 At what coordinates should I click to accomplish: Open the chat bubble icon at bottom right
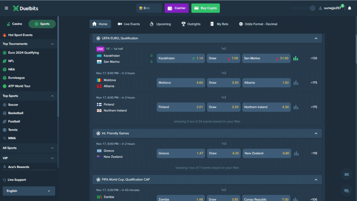[x=347, y=191]
